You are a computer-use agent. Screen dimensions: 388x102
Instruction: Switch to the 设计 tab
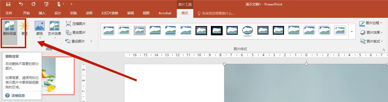58,13
